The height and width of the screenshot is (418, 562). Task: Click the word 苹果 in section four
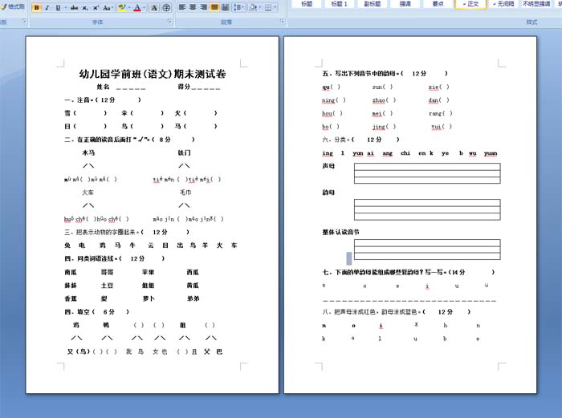point(148,272)
